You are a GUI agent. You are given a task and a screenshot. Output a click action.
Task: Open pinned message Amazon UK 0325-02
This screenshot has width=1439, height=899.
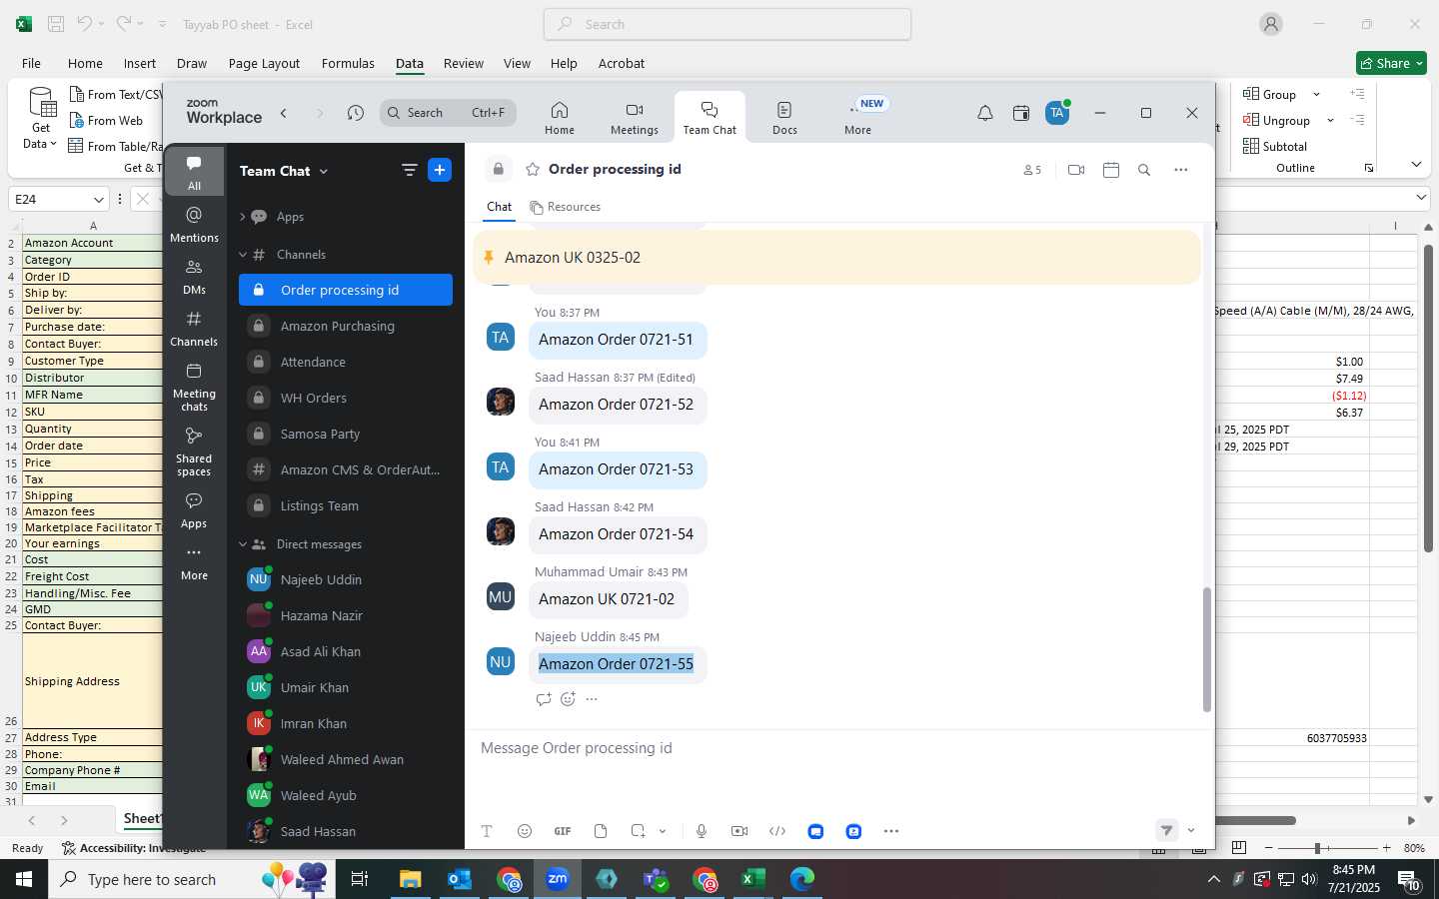[x=837, y=258]
